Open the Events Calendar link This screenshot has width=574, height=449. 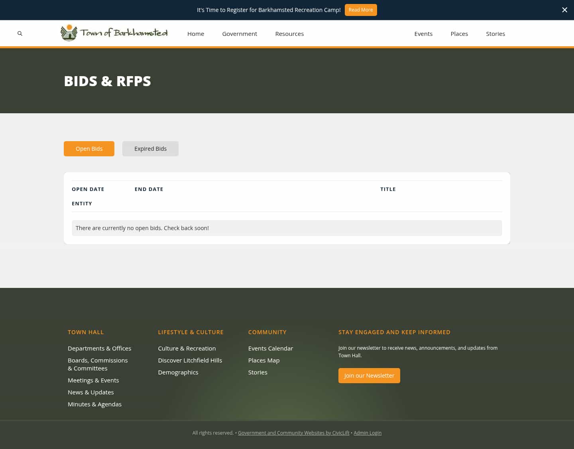270,348
